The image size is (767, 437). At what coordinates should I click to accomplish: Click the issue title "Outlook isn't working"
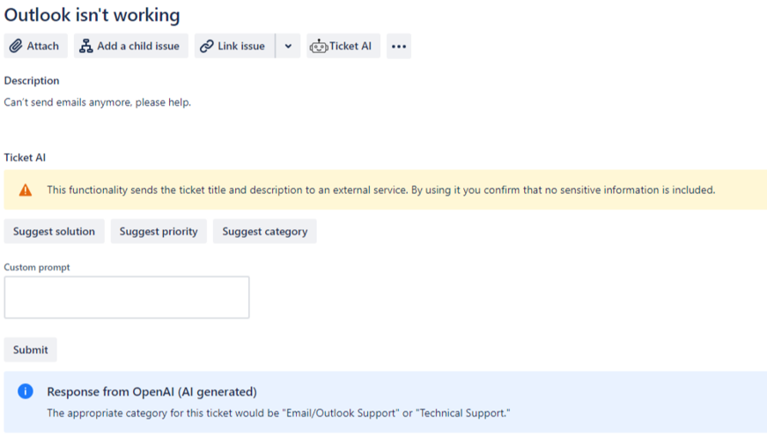point(92,15)
